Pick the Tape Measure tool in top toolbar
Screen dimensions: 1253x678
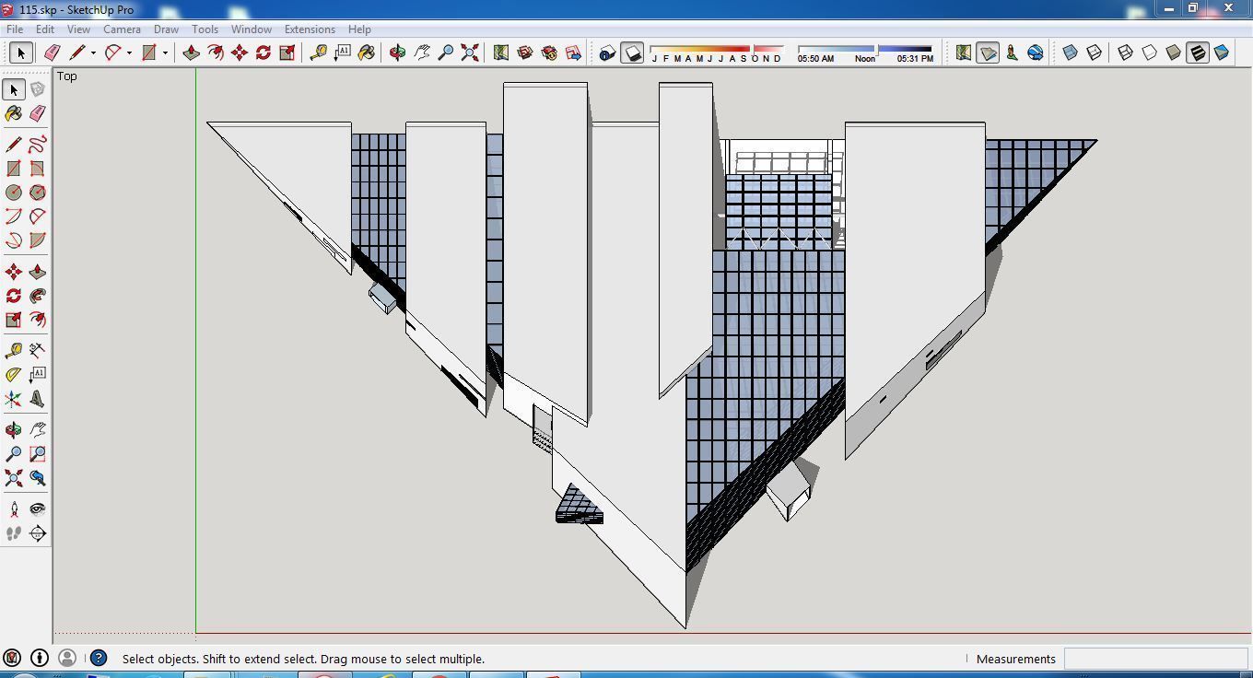pyautogui.click(x=319, y=53)
